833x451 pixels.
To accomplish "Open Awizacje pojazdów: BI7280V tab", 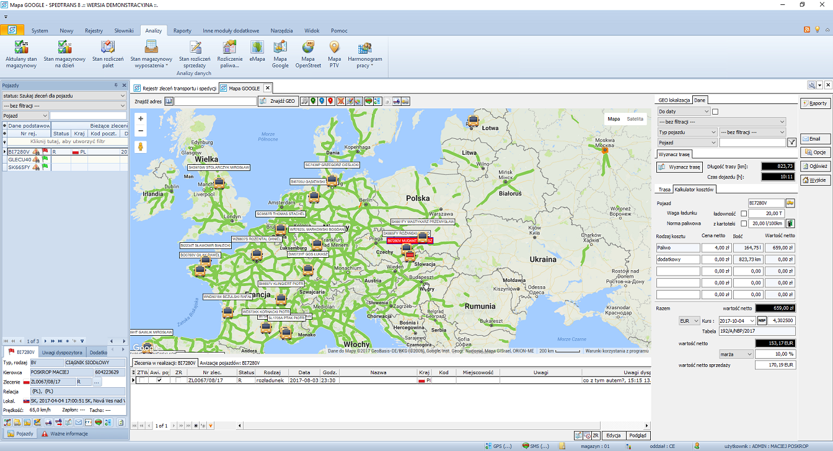I will pyautogui.click(x=229, y=363).
